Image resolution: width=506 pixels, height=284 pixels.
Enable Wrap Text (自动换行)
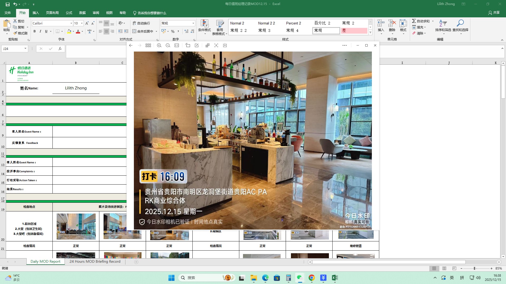click(x=141, y=23)
